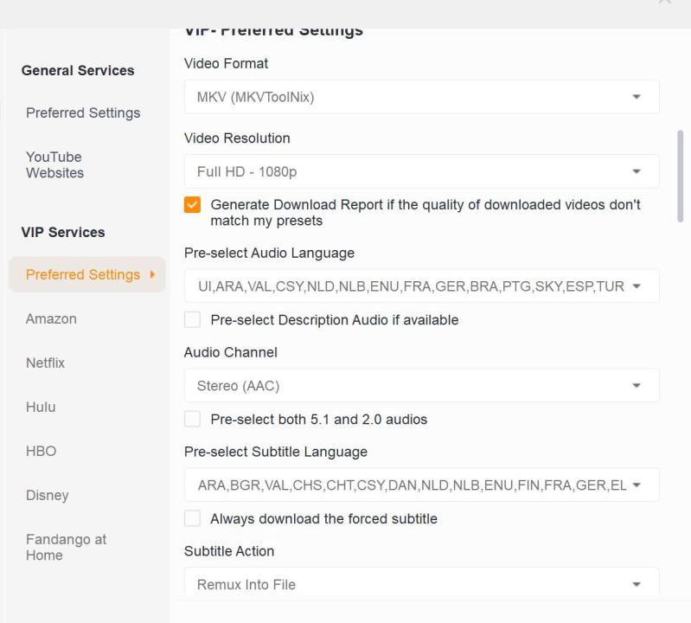Uncheck Generate Download Report checkbox

point(193,205)
